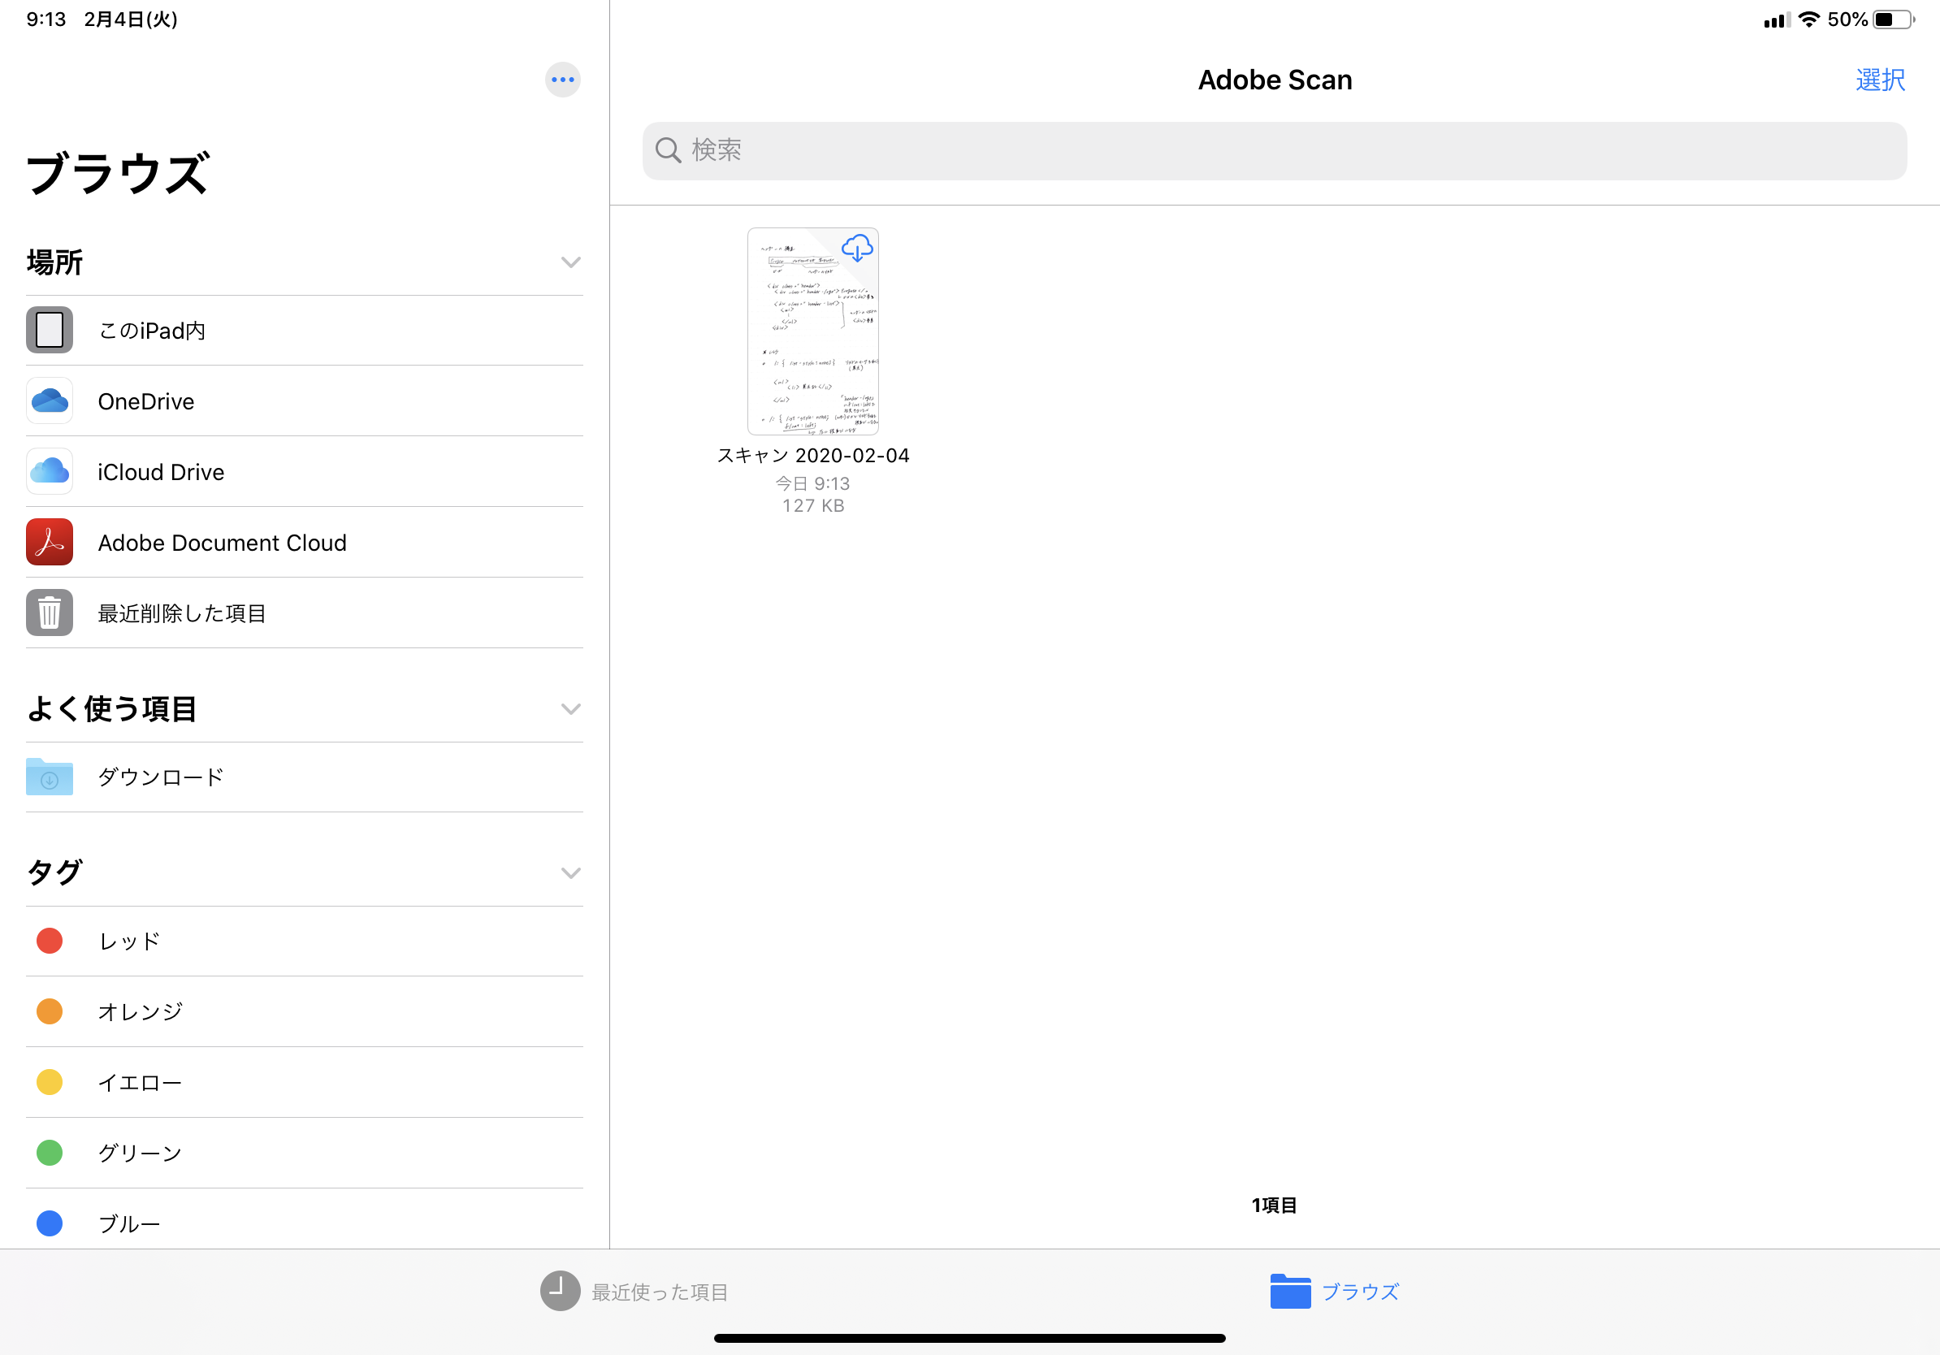
Task: Tap the blue folder ブラウズ tab icon
Action: click(x=1290, y=1291)
